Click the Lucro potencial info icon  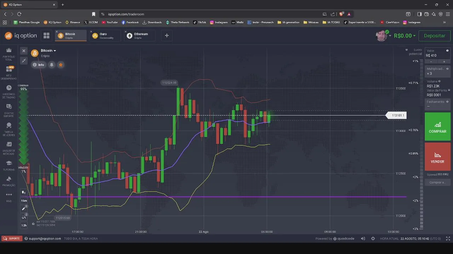point(407,50)
